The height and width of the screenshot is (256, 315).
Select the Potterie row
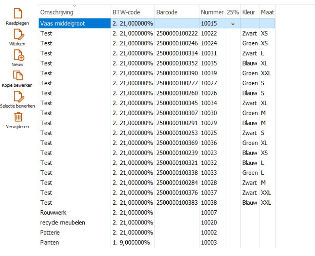coord(50,232)
